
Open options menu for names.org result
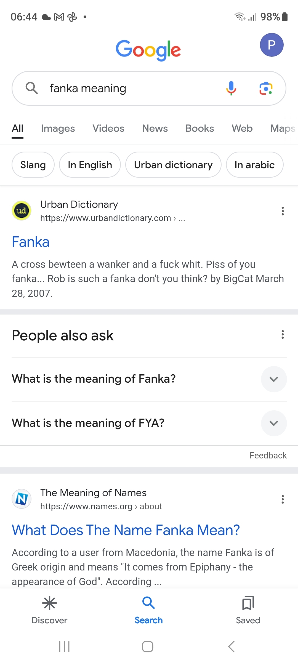tap(283, 499)
